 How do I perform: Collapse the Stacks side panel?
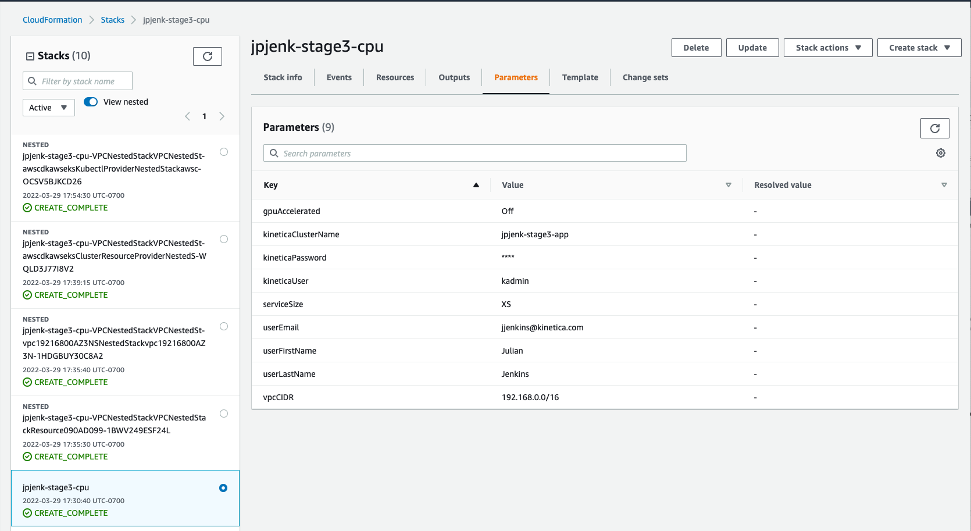click(x=29, y=55)
